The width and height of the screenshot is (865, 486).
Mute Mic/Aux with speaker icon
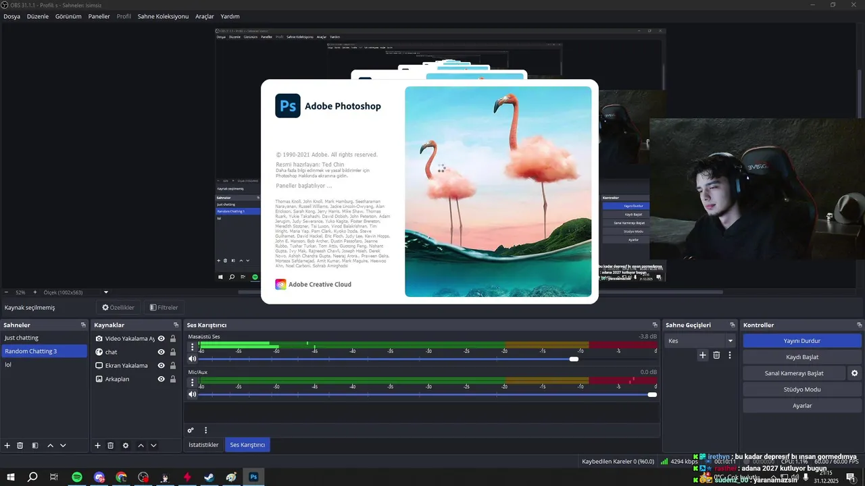tap(192, 394)
